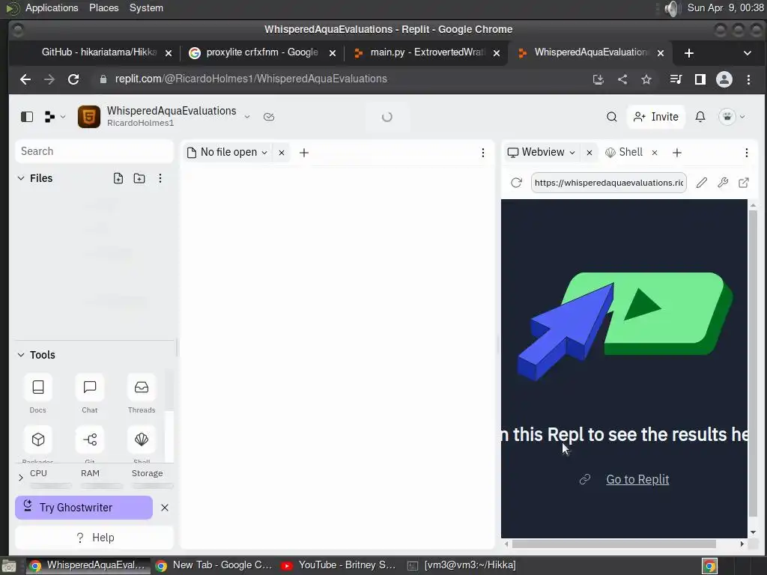Dismiss the Try Ghostwriter banner
This screenshot has height=575, width=767.
[x=165, y=508]
